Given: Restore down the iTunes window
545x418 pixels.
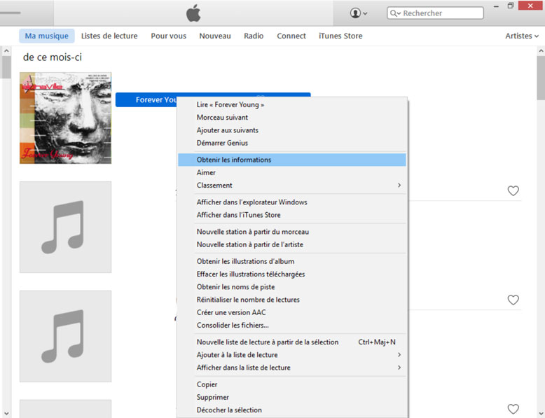Looking at the screenshot, I should [x=510, y=6].
